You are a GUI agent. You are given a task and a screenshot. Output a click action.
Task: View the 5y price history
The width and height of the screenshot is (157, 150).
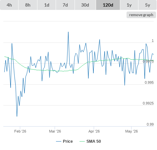147,5
